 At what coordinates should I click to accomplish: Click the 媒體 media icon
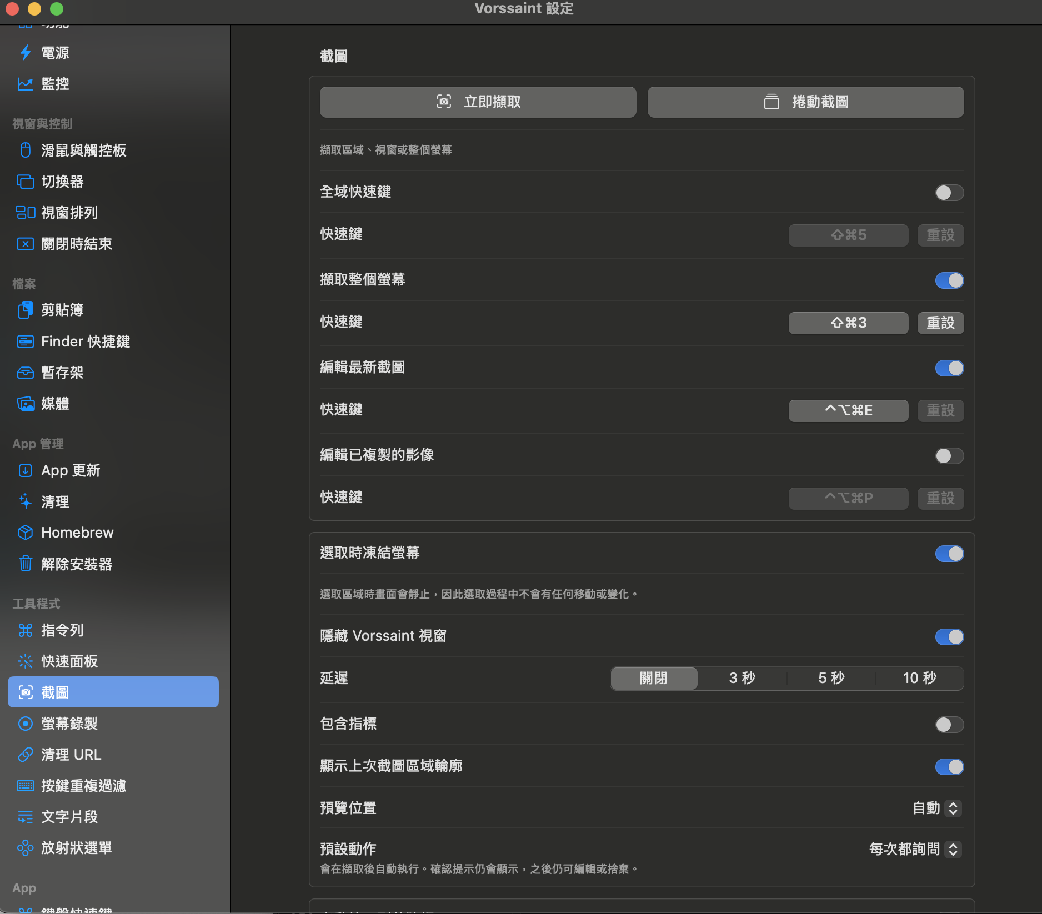26,404
